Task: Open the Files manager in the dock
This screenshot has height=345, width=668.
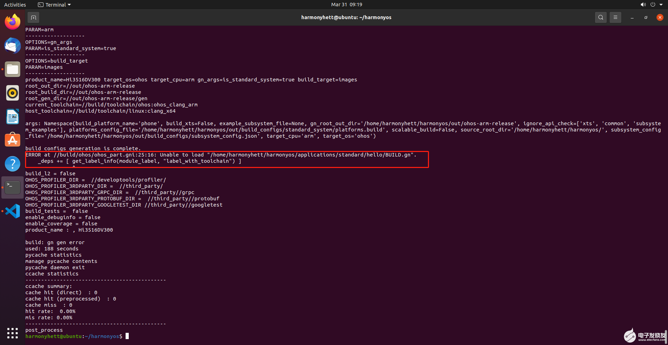Action: coord(13,69)
